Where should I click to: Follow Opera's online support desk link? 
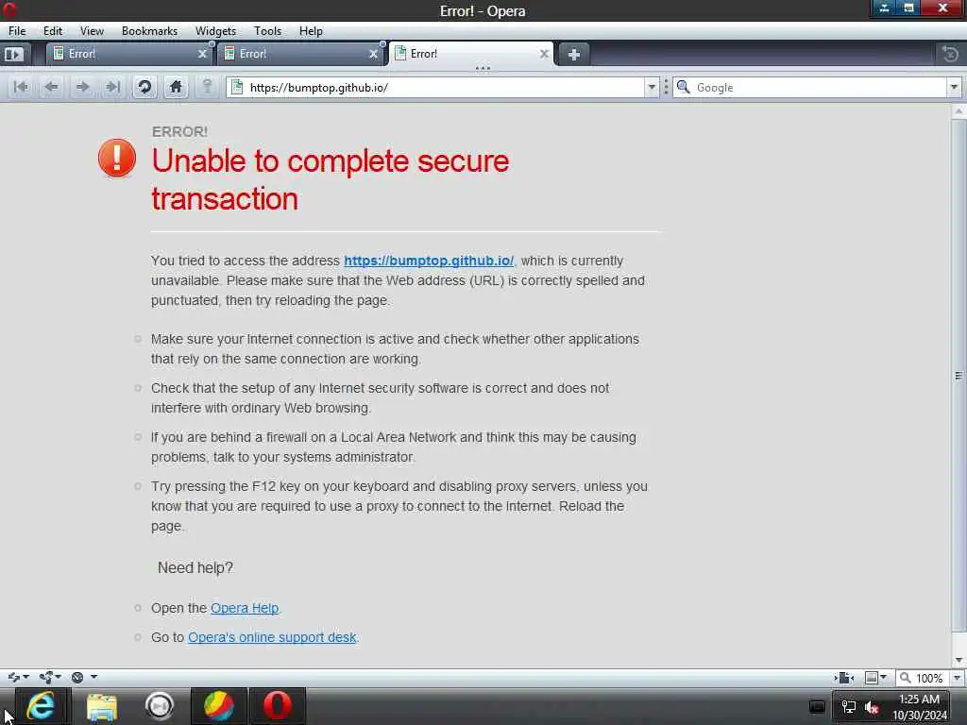(272, 637)
